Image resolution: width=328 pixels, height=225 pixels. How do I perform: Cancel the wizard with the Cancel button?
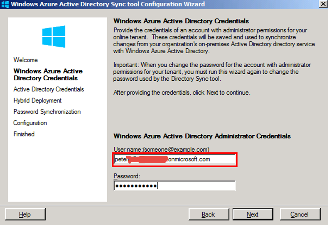tap(299, 214)
